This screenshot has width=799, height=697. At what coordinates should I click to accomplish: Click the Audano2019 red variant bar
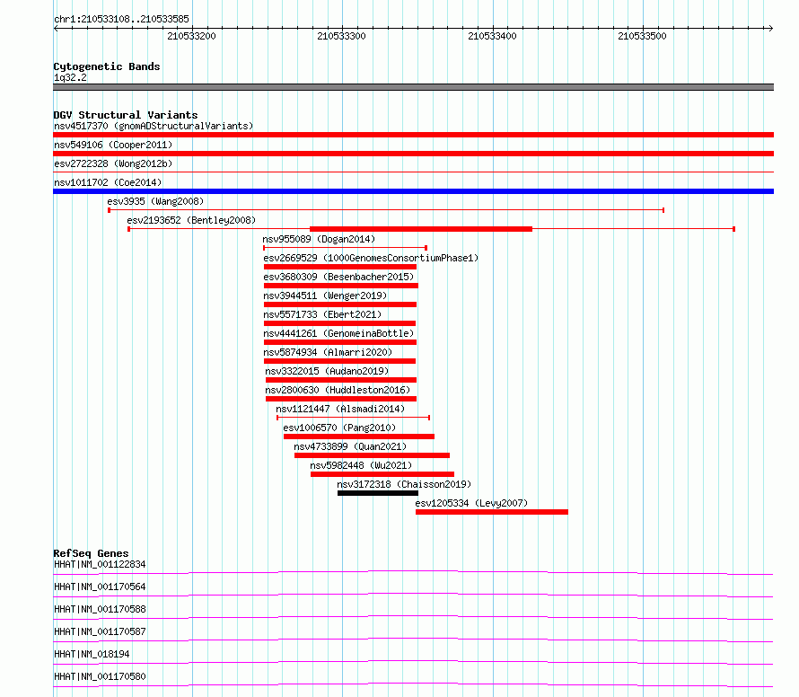coord(341,380)
